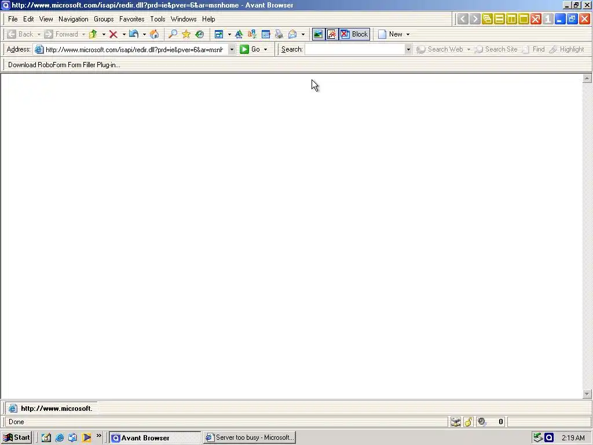Click the Highlight button
The image size is (593, 445).
[567, 49]
